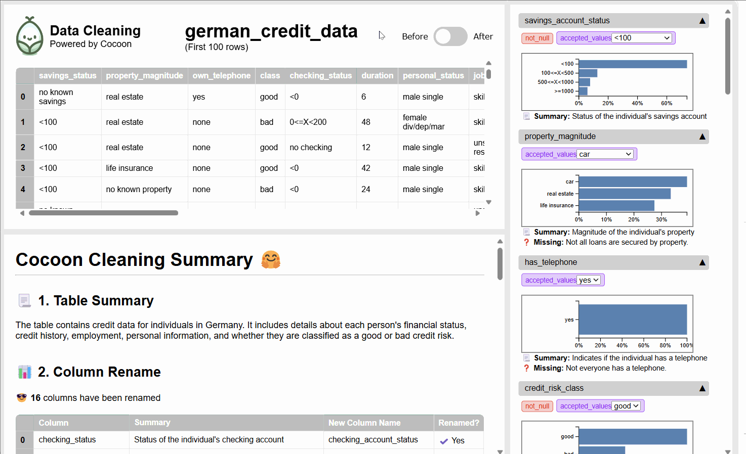Click the <100 bar in savings chart
The height and width of the screenshot is (454, 746).
click(x=633, y=64)
